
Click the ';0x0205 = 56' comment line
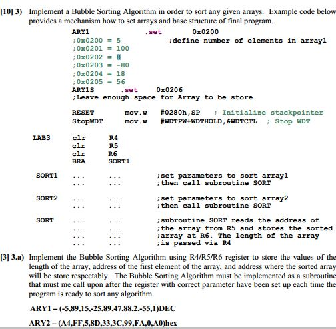[99, 82]
